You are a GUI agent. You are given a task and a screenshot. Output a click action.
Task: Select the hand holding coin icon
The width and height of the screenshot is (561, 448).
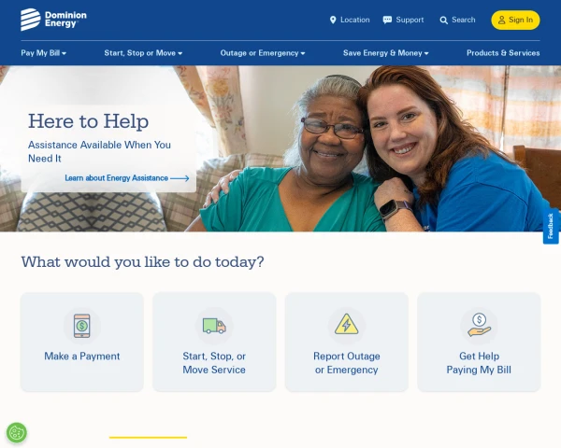479,325
